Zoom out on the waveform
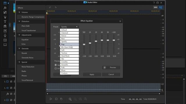Screen dimensions: 186x104 coord(75,99)
